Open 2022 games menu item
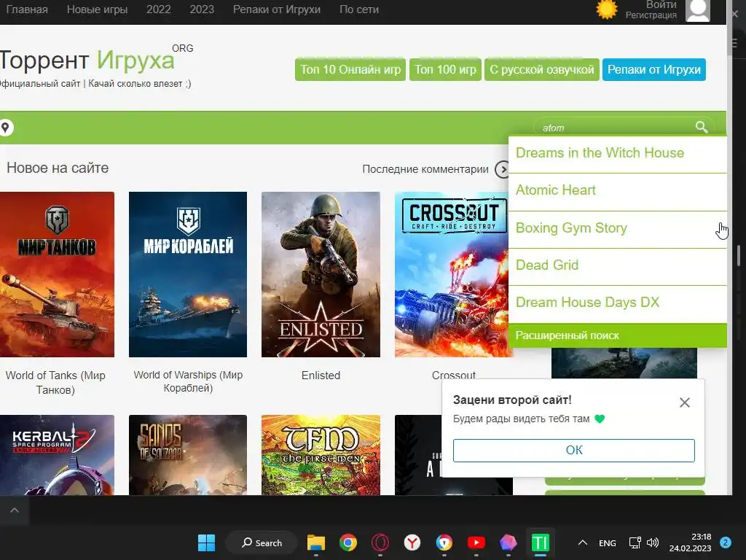Image resolution: width=746 pixels, height=560 pixels. click(158, 9)
